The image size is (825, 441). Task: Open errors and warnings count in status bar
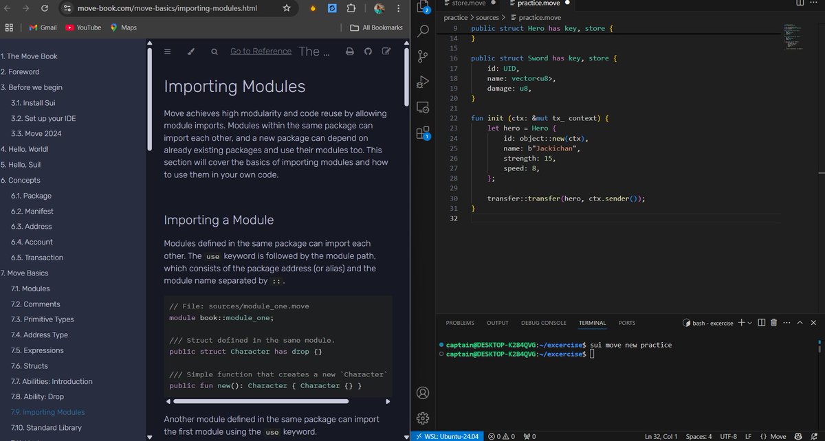pyautogui.click(x=502, y=436)
